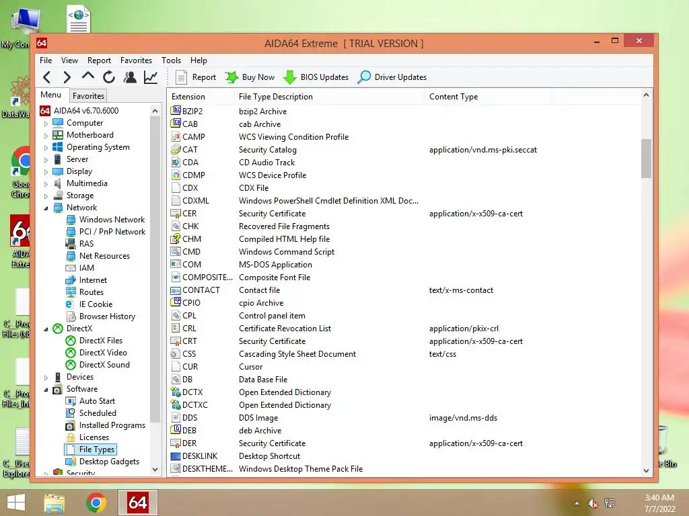Select Net Resources in the tree
Viewport: 689px width, 516px height.
click(x=104, y=256)
